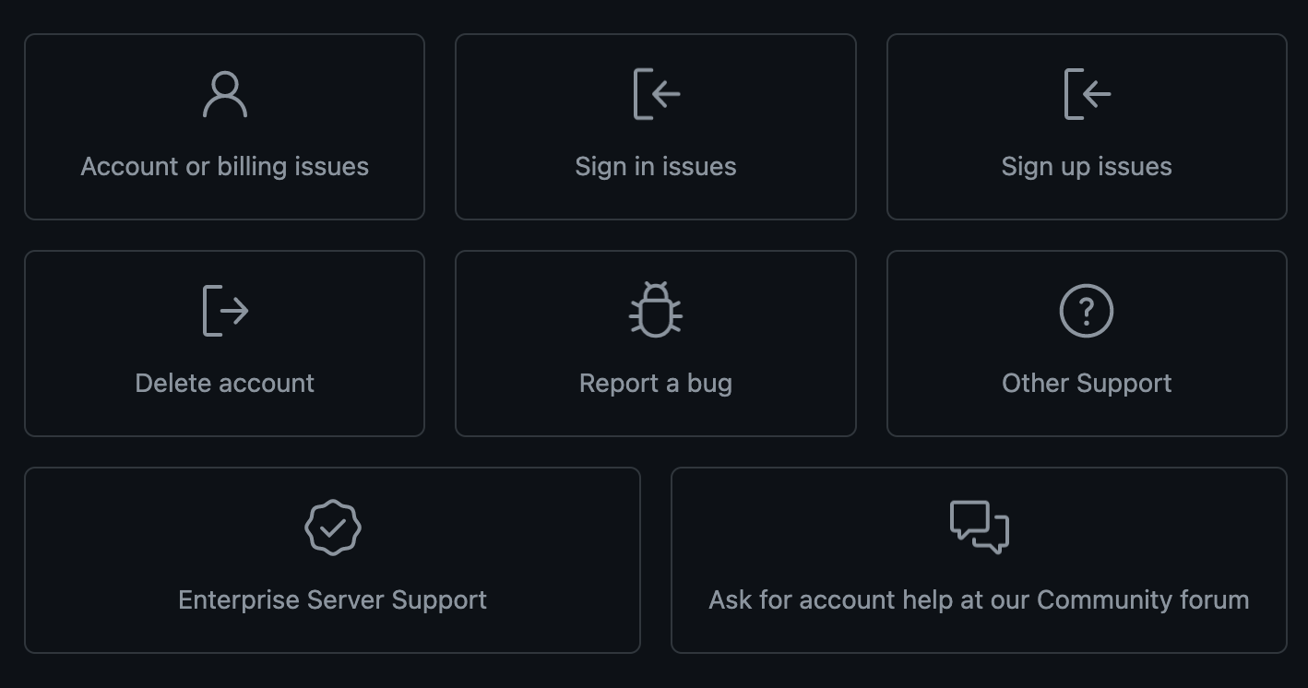Screen dimensions: 1308x688
Task: Click the verified badge icon above Enterprise Server Support
Action: pos(333,528)
